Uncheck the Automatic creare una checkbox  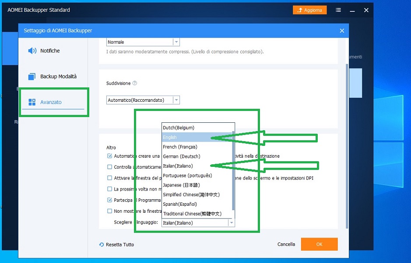109,156
